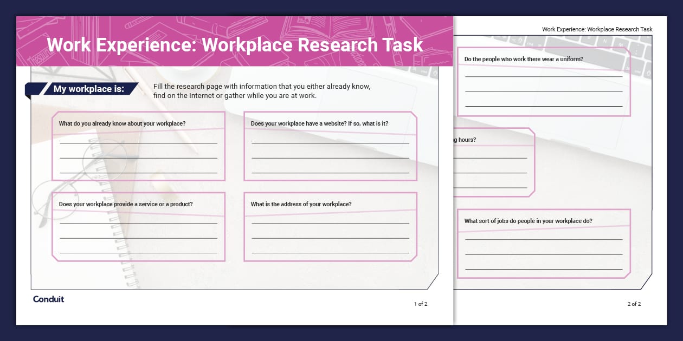The width and height of the screenshot is (683, 341).
Task: Select the 'What is the address of your workplace?' field
Action: 331,226
